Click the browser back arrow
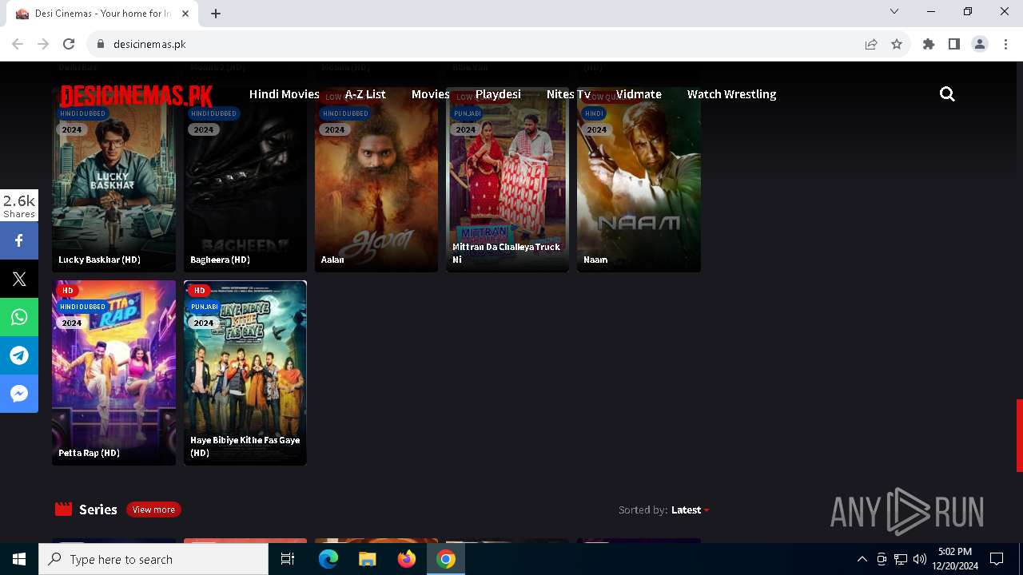Image resolution: width=1023 pixels, height=575 pixels. pos(18,44)
